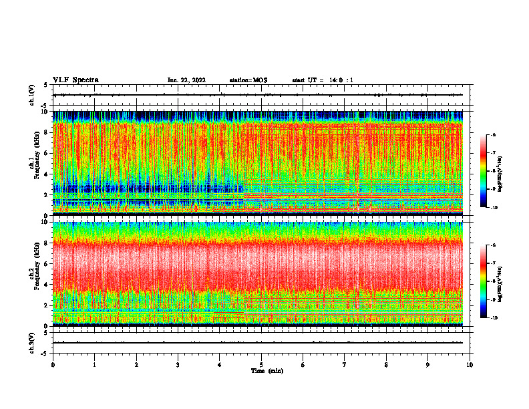Click the ch.1 spectrogram plot
Screen dimensions: 529x409
[x=258, y=163]
